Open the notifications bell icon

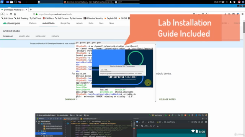(230, 2)
